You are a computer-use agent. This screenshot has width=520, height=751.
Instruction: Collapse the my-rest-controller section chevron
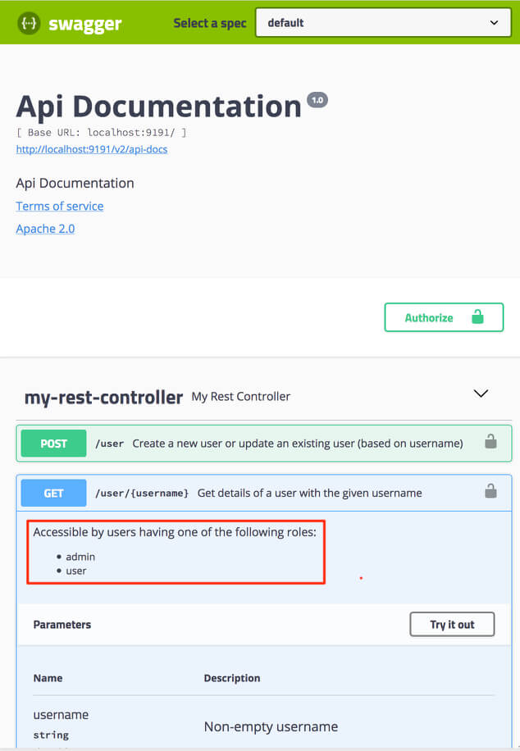[481, 394]
